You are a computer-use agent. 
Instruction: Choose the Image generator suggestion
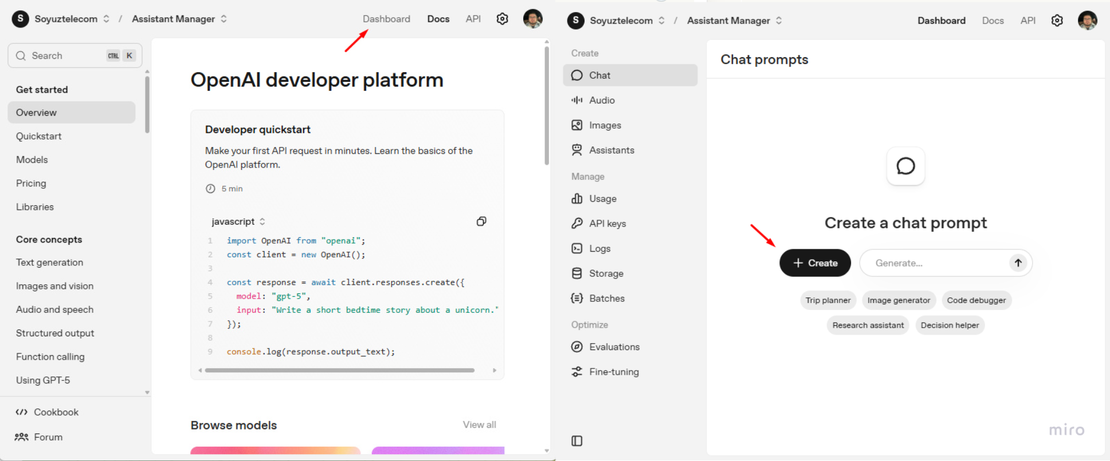[899, 300]
